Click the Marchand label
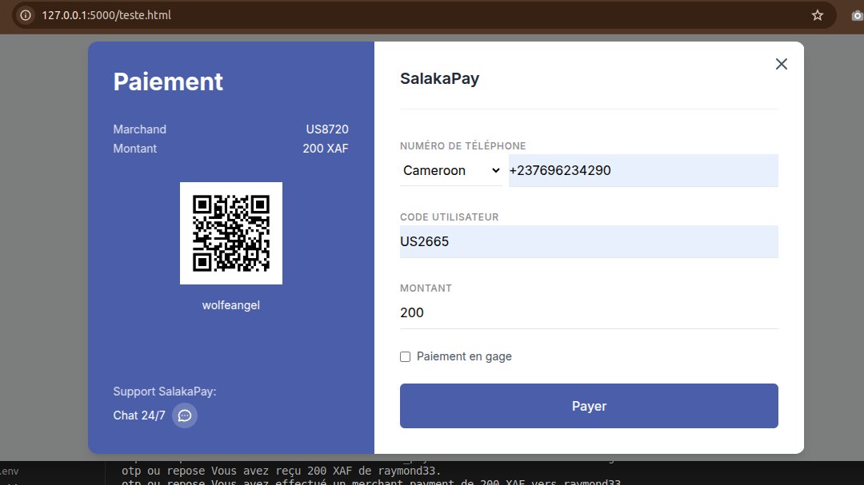The image size is (864, 485). click(x=139, y=129)
